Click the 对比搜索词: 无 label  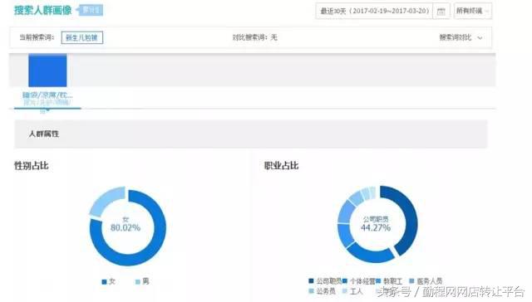point(255,37)
